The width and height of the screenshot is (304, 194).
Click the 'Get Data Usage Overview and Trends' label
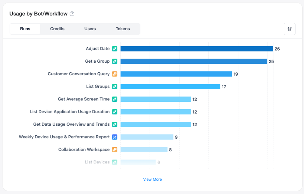coord(71,124)
